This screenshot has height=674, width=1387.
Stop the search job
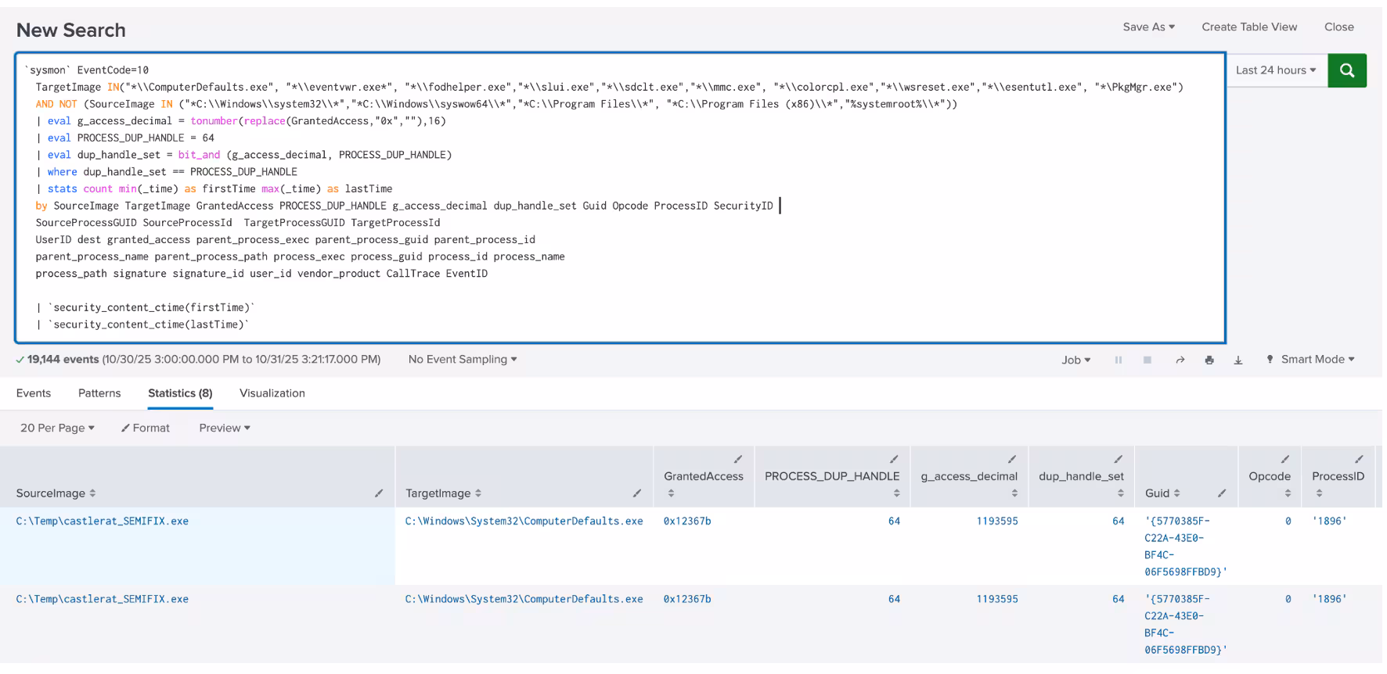(1147, 360)
